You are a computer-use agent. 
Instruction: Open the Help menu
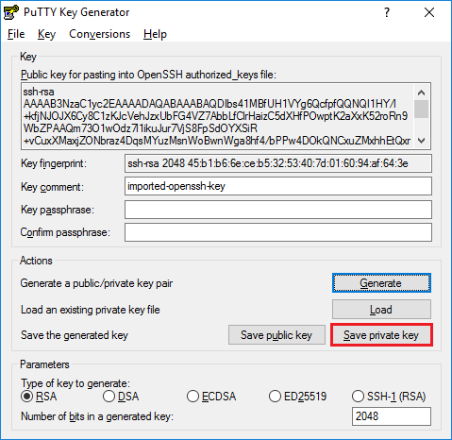coord(155,34)
